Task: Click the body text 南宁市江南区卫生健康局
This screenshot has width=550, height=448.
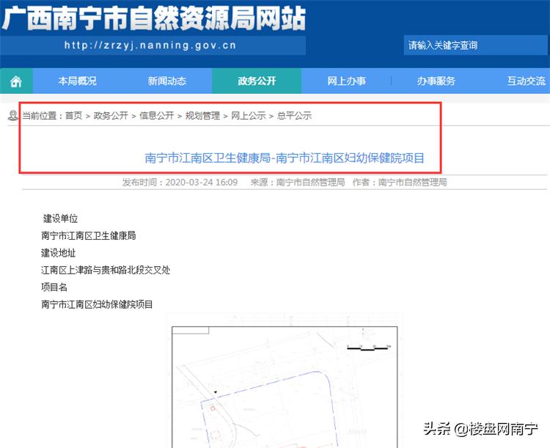Action: [x=89, y=235]
